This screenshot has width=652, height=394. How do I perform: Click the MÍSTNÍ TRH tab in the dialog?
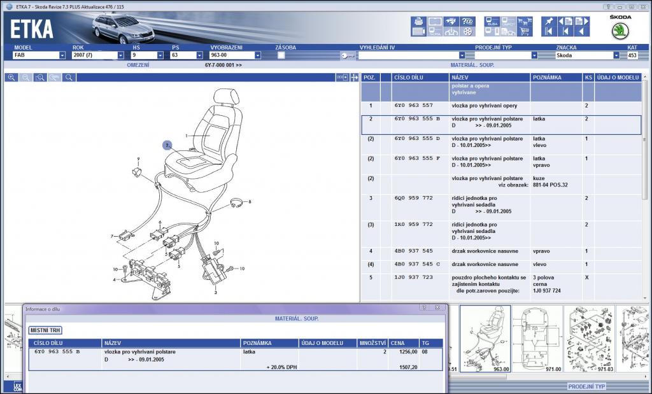coord(45,330)
